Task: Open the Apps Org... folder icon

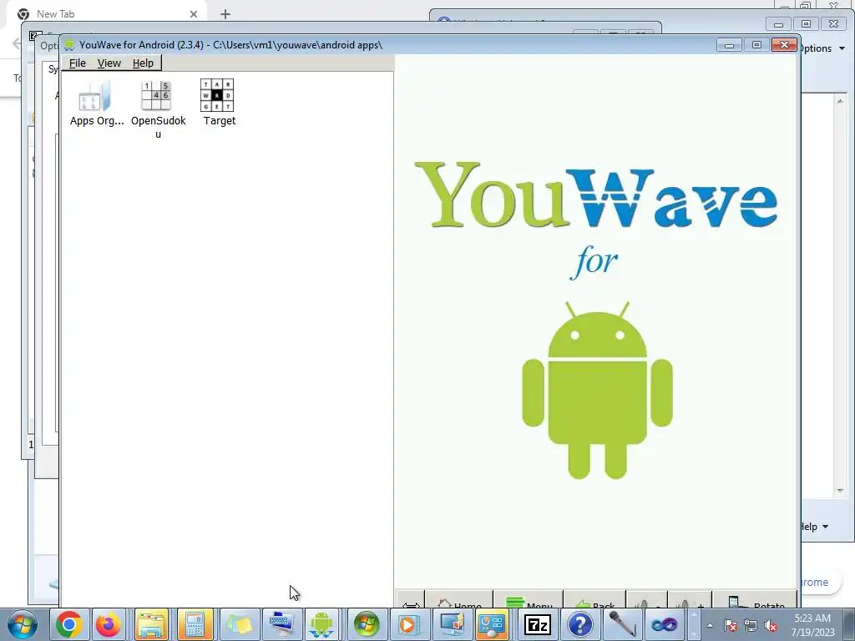Action: click(x=96, y=103)
